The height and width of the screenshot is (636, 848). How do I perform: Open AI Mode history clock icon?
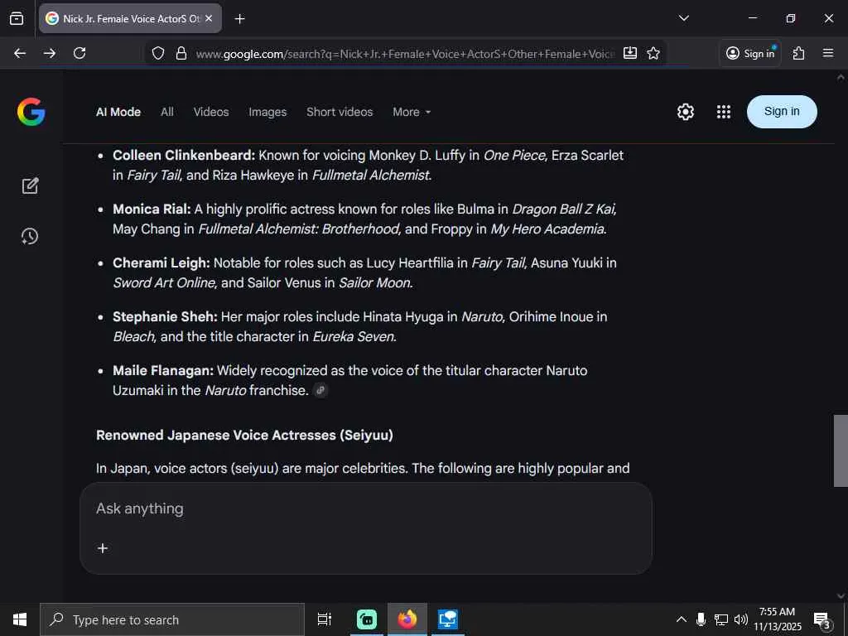click(30, 236)
